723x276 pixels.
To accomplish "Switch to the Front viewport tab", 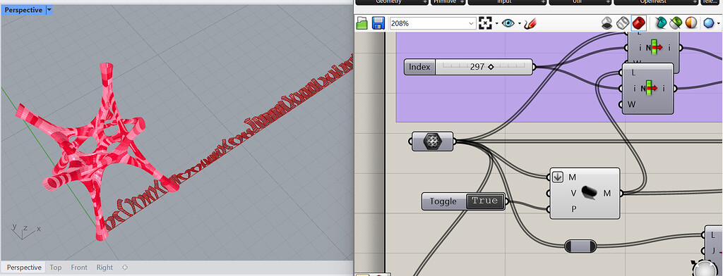I will pyautogui.click(x=79, y=268).
